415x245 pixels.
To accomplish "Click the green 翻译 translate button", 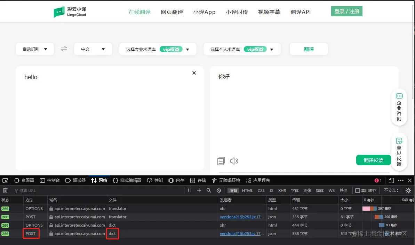I will pyautogui.click(x=309, y=49).
